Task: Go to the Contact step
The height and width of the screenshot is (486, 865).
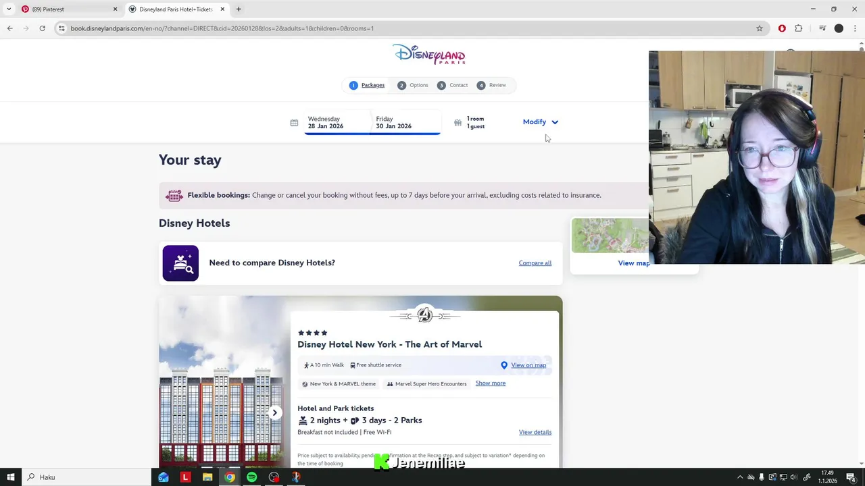Action: tap(452, 85)
